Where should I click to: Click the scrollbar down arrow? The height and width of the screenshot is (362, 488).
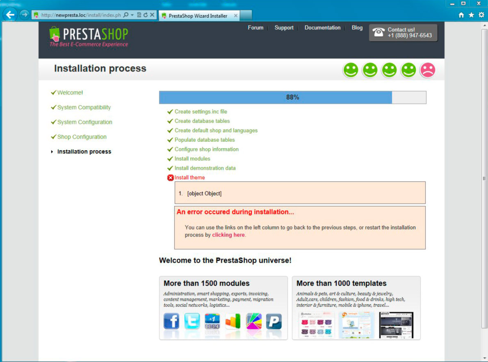(x=484, y=358)
